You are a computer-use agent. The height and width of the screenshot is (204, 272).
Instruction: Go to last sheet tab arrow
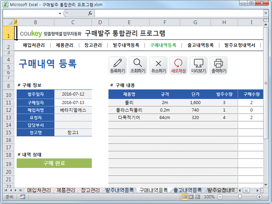coord(21,190)
